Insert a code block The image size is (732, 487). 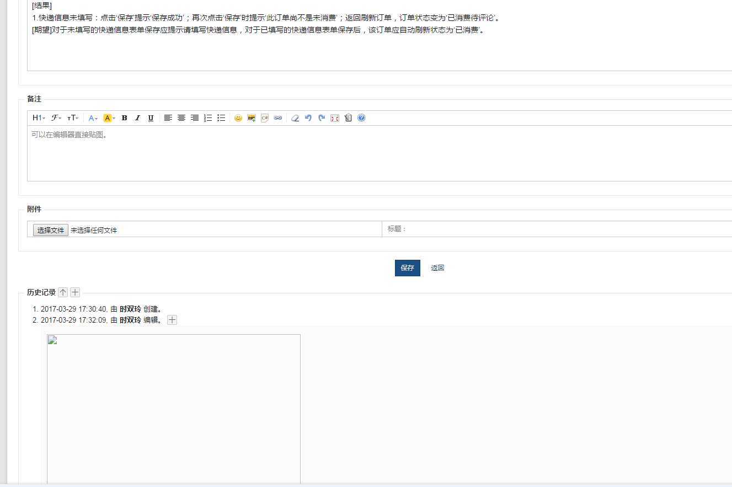point(265,118)
